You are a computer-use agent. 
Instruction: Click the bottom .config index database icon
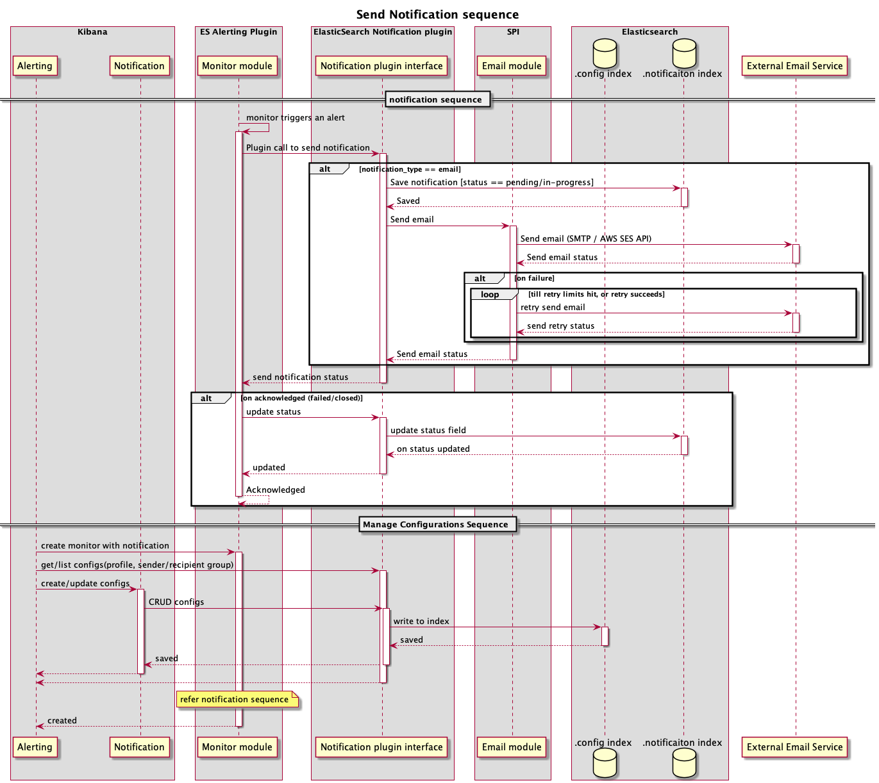tap(605, 762)
